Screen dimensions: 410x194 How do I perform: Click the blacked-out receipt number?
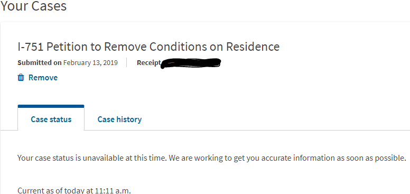[191, 63]
